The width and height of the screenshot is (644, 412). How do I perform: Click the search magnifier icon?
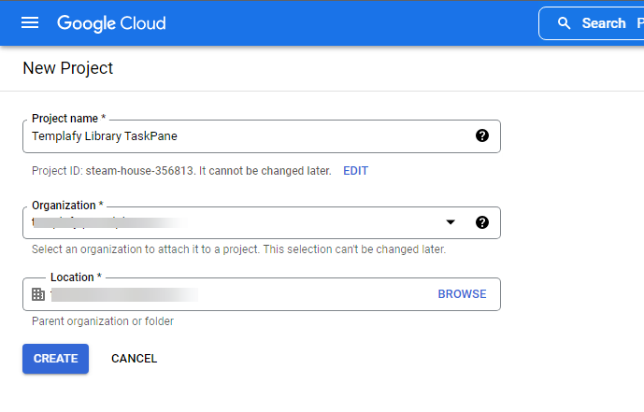click(564, 23)
